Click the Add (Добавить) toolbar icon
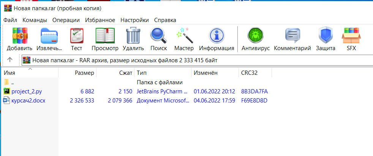The image size is (373, 156). point(19,37)
